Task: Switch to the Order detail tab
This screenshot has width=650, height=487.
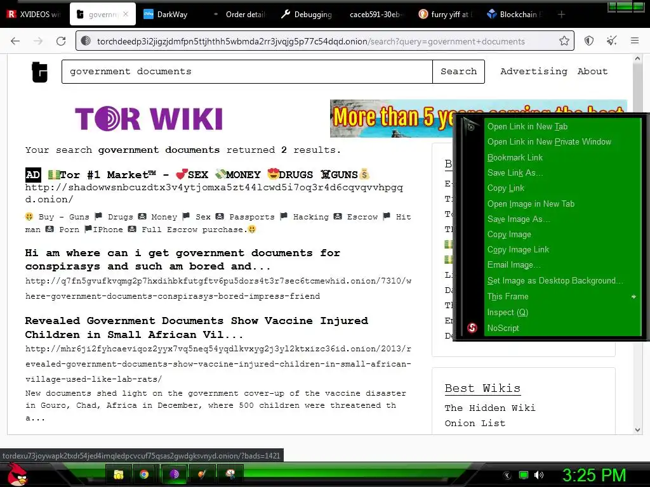Action: pyautogui.click(x=241, y=15)
